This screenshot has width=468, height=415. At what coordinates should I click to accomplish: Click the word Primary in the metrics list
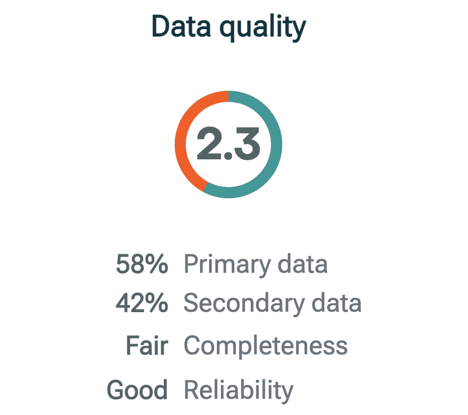coord(228,265)
